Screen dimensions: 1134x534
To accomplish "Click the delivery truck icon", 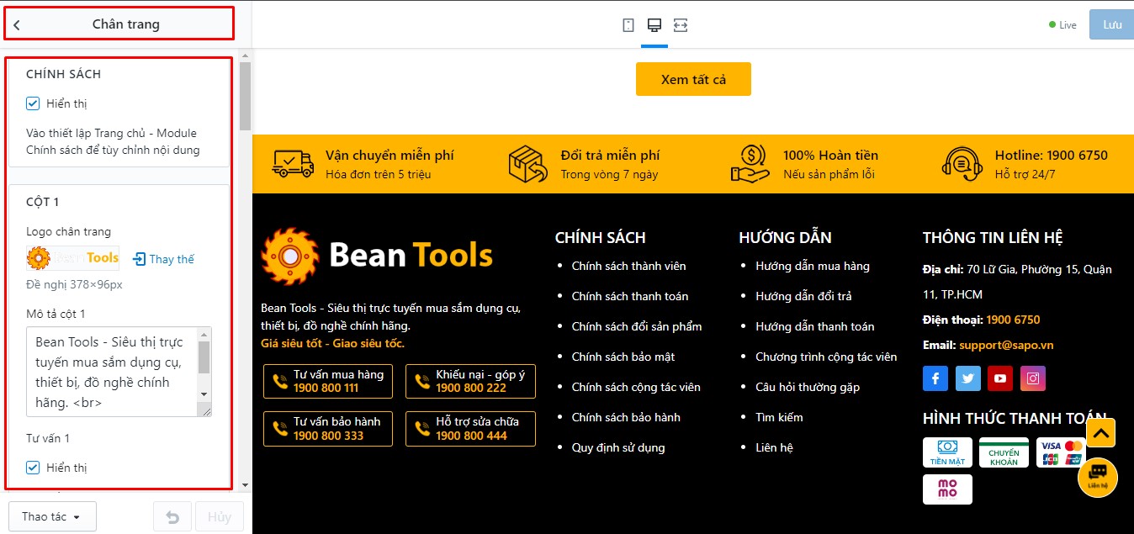I will click(294, 163).
